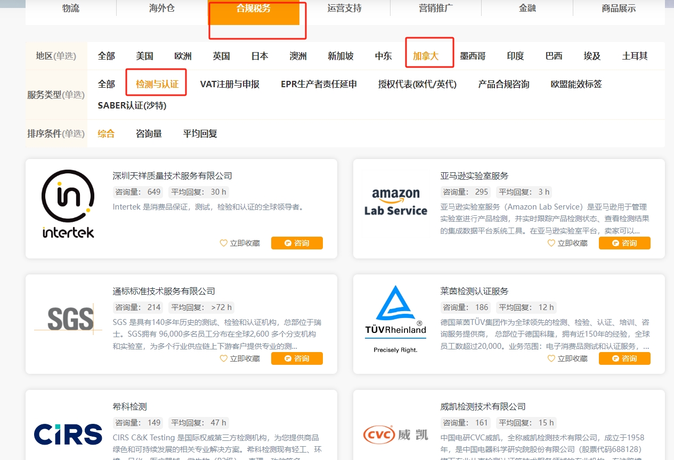Select 全部 in the 服务类型 filter
The image size is (674, 460).
(x=107, y=84)
